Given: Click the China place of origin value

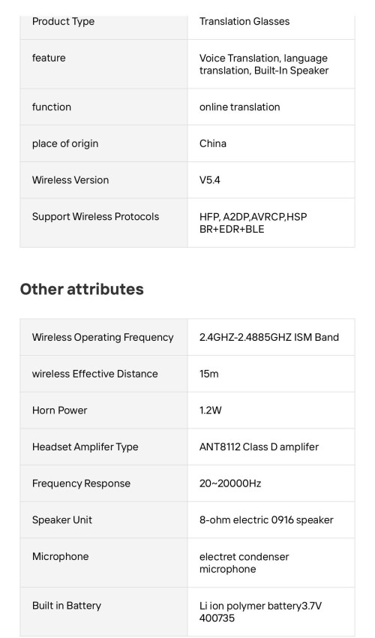Looking at the screenshot, I should [213, 143].
